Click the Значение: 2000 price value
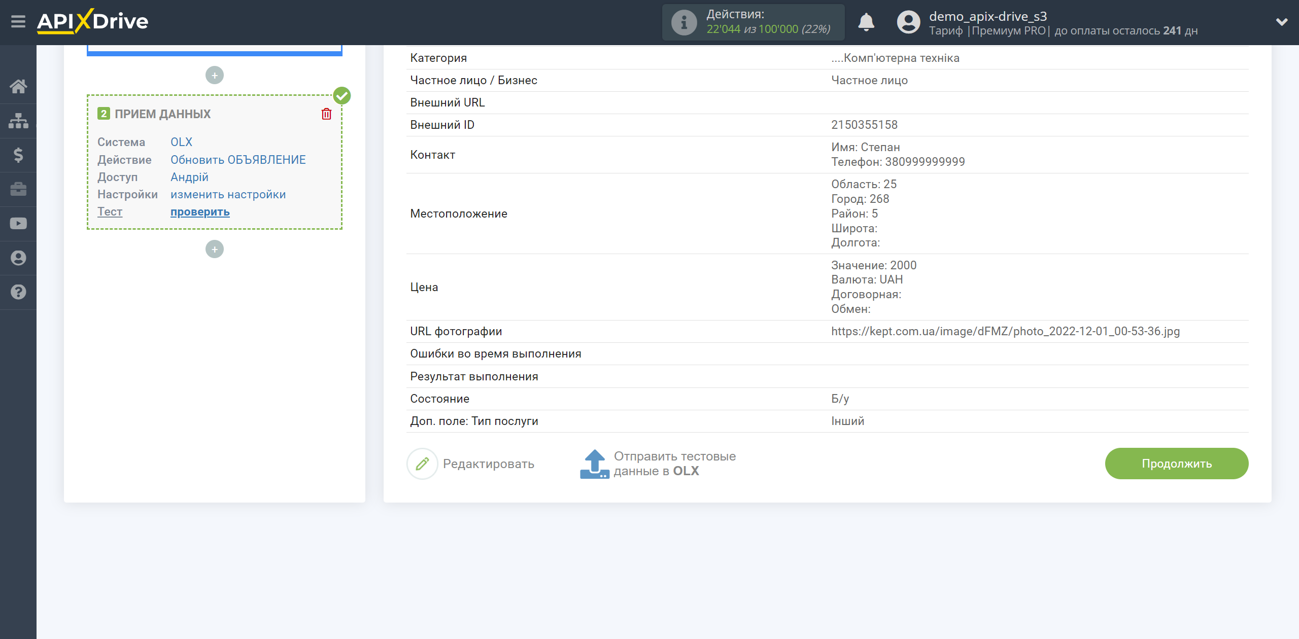The image size is (1299, 639). pos(874,265)
